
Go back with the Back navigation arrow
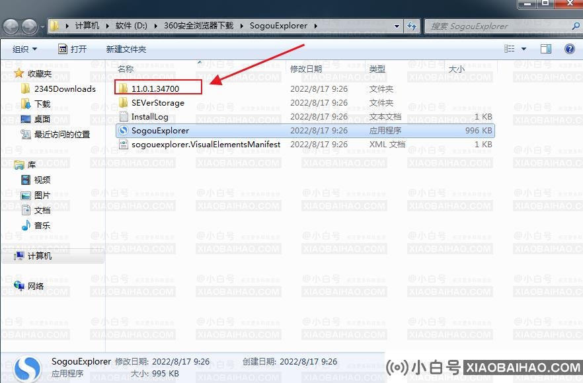(11, 27)
